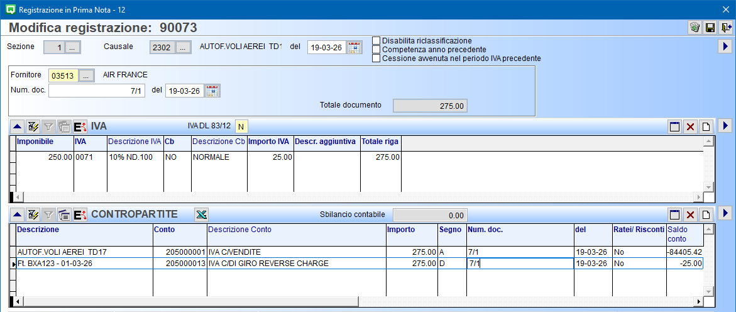736x312 pixels.
Task: Click the E sort icon in IVA toolbar
Action: coord(80,126)
